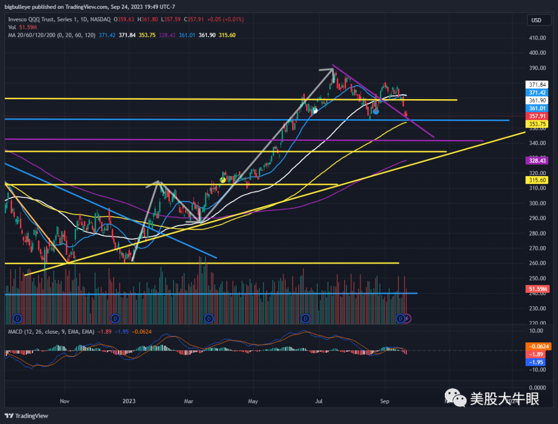Click the purple 328.43 price axis label

point(537,161)
